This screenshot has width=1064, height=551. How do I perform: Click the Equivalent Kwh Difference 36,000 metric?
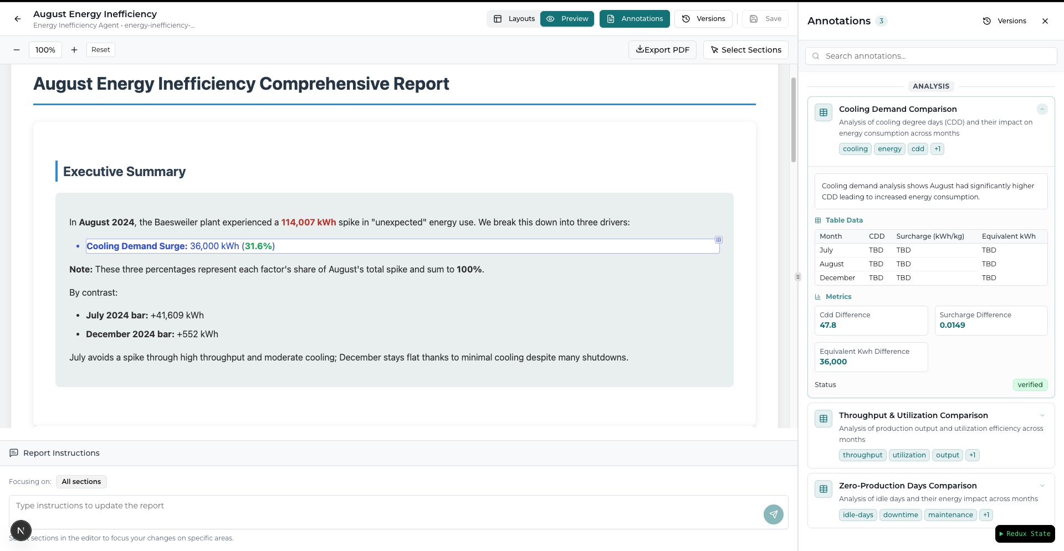click(871, 357)
